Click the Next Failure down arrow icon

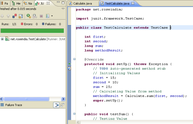pyautogui.click(x=2, y=16)
